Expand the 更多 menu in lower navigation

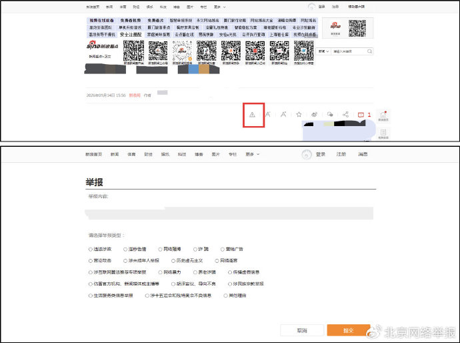pos(252,154)
